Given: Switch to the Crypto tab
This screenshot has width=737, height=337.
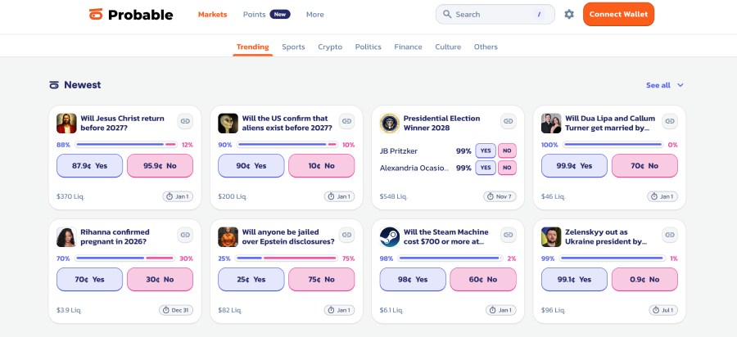Looking at the screenshot, I should 330,47.
